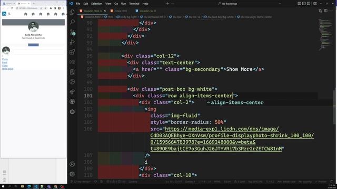Open the Run and Debug view
Screen dimensions: 337x189
coord(73,42)
